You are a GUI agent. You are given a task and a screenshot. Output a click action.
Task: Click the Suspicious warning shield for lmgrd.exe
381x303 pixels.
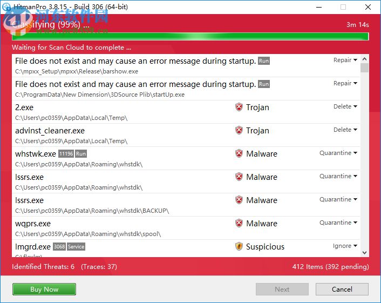click(x=239, y=246)
